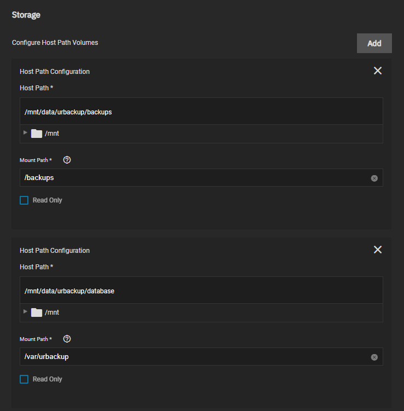Open Mount Path help icon above /backups field
Image resolution: width=404 pixels, height=411 pixels.
(x=67, y=160)
